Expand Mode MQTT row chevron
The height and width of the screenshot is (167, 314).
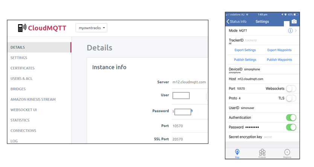(x=296, y=31)
